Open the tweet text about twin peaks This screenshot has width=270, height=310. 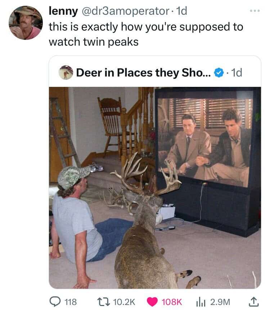coord(146,34)
